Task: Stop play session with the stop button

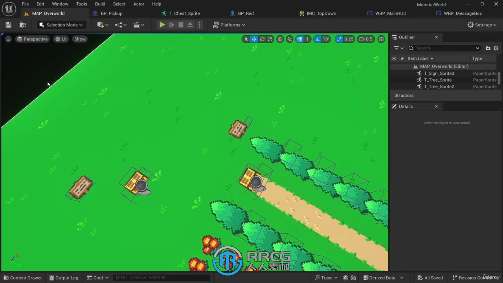Action: point(181,25)
